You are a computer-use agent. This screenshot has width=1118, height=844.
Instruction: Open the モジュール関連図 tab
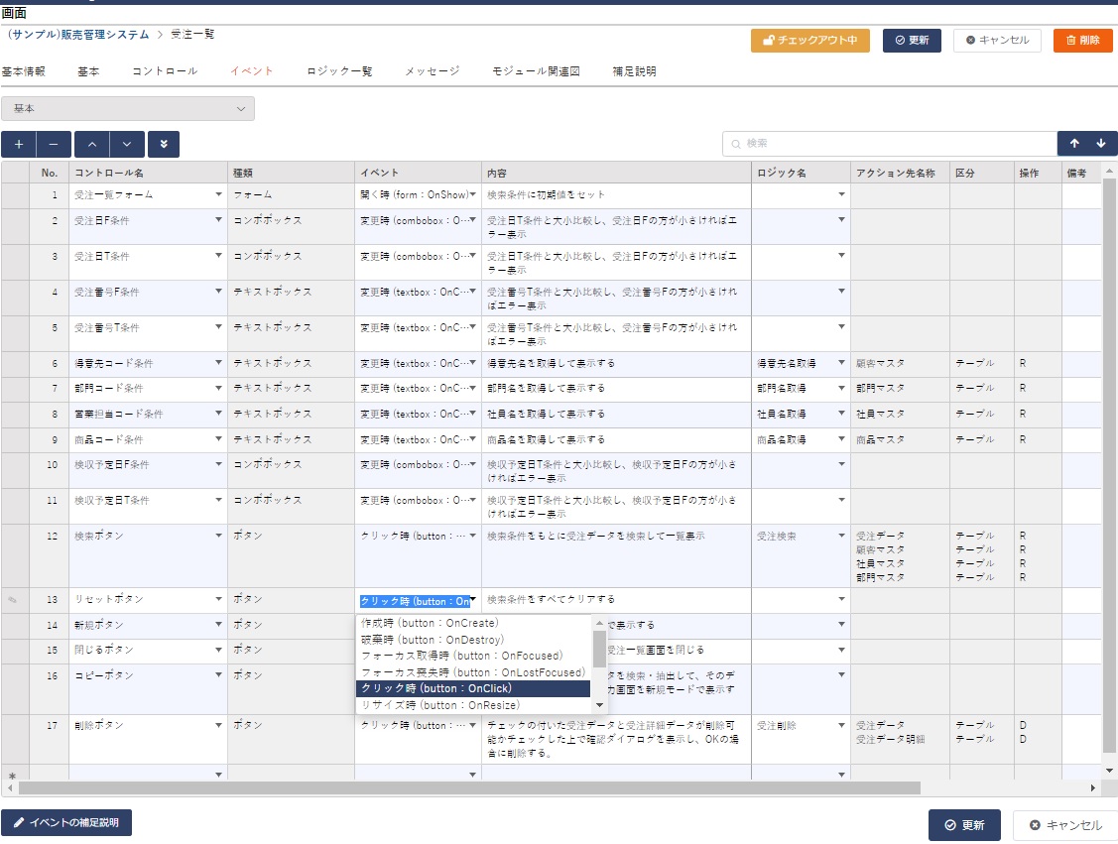[x=536, y=71]
